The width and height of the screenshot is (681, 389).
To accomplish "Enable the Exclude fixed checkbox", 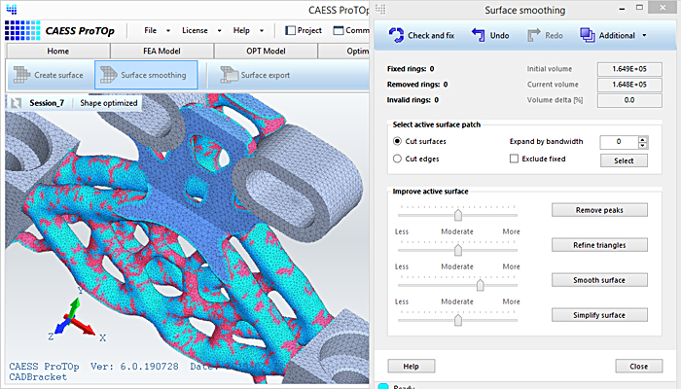I will pos(515,158).
